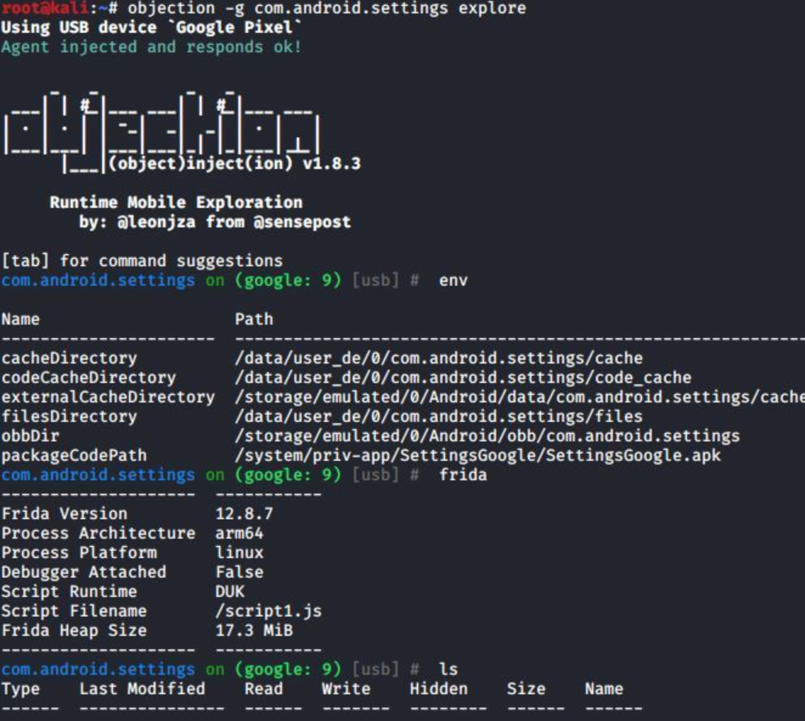Select the 'Script Runtime' label
The width and height of the screenshot is (805, 721).
click(69, 592)
